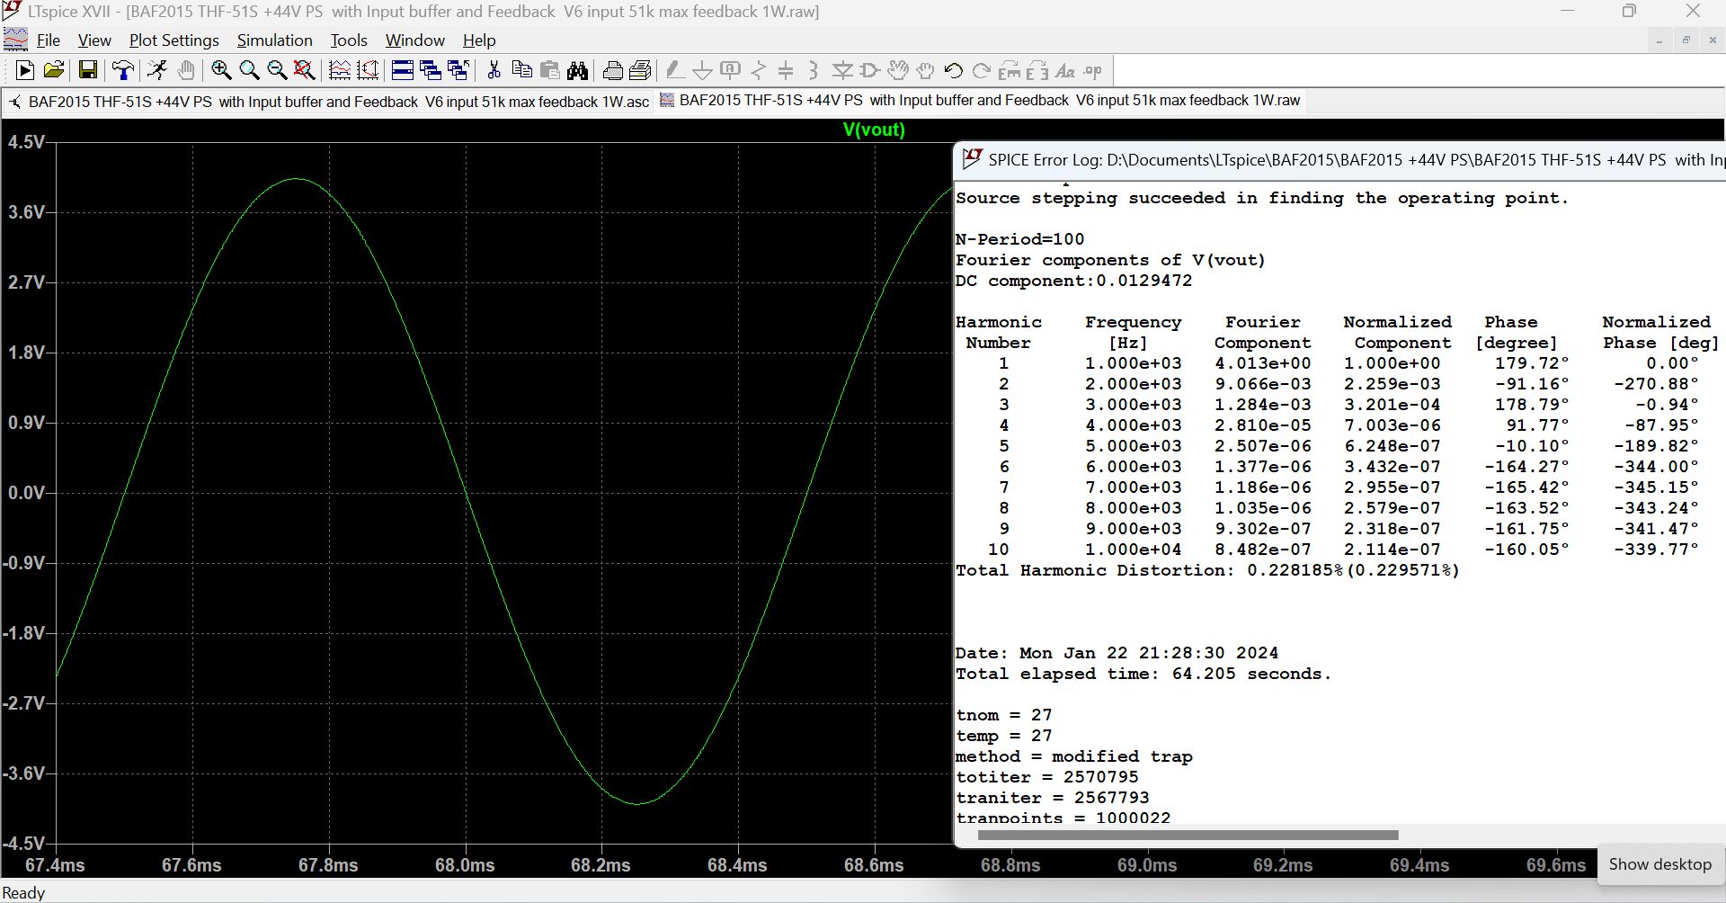Screen dimensions: 1726x903
Task: Run simulation with the running-man icon
Action: [x=157, y=70]
